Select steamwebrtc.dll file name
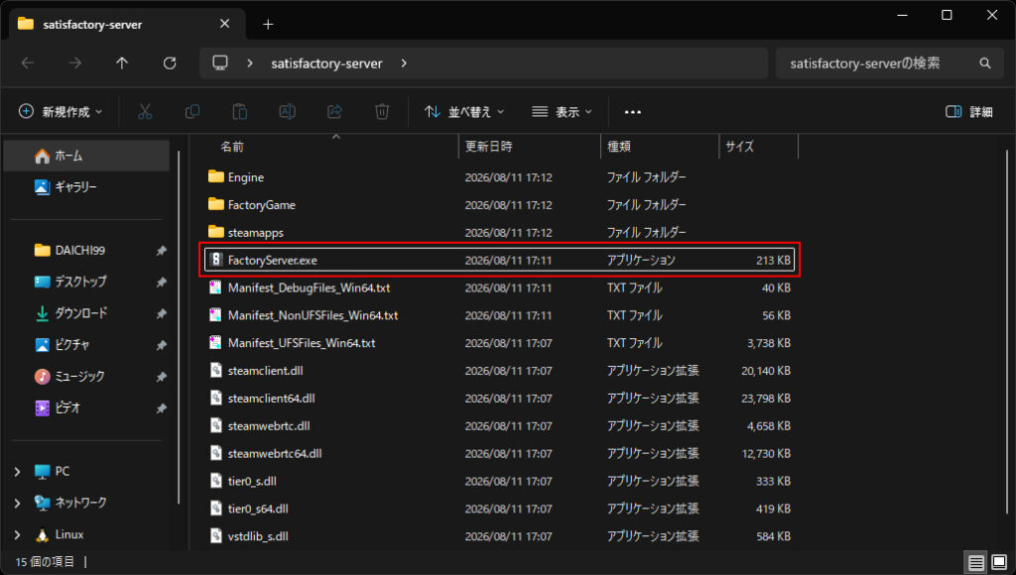 pyautogui.click(x=269, y=426)
